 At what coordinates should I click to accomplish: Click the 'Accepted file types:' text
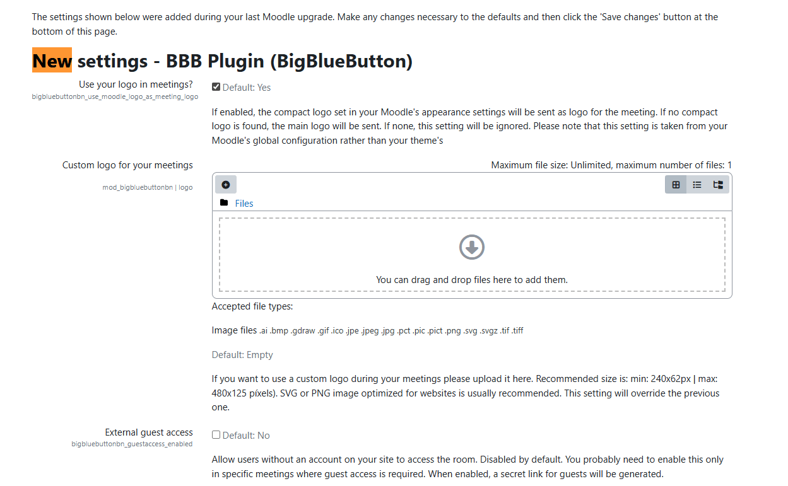pos(252,307)
